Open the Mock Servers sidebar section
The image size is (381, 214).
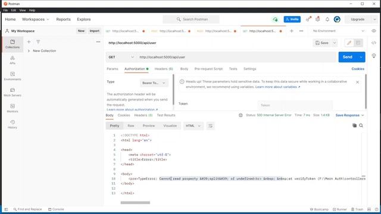pyautogui.click(x=13, y=92)
